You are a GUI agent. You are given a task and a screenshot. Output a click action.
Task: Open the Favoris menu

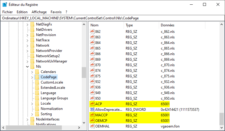click(56, 12)
